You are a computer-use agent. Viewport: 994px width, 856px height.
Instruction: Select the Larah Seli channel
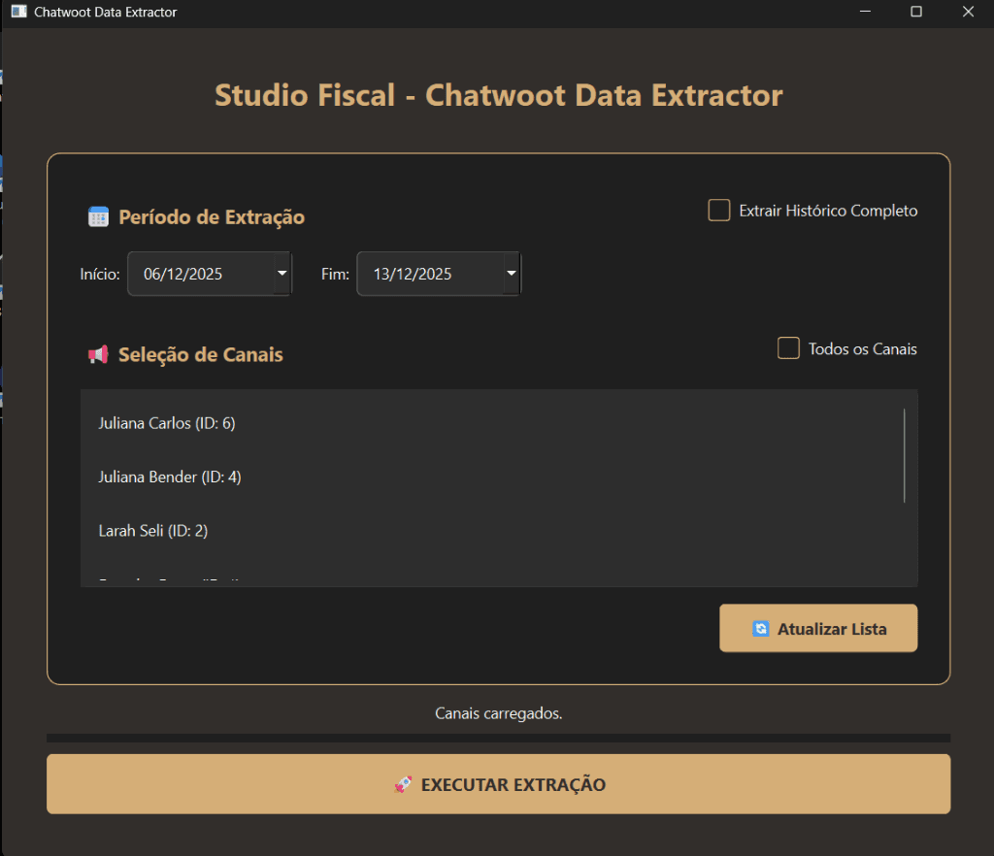[x=155, y=531]
